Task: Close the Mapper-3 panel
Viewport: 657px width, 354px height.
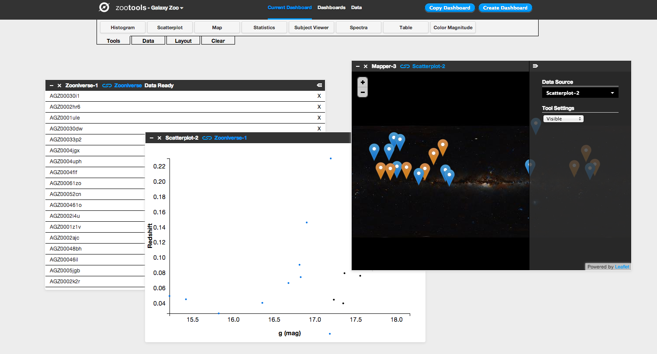Action: pos(366,66)
